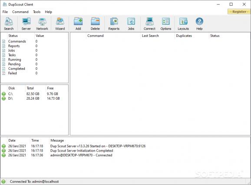Click the icon beside Failed status row
The height and width of the screenshot is (185, 251).
click(x=3, y=73)
